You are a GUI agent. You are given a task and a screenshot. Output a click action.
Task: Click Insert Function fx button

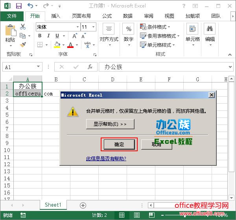click(x=90, y=67)
